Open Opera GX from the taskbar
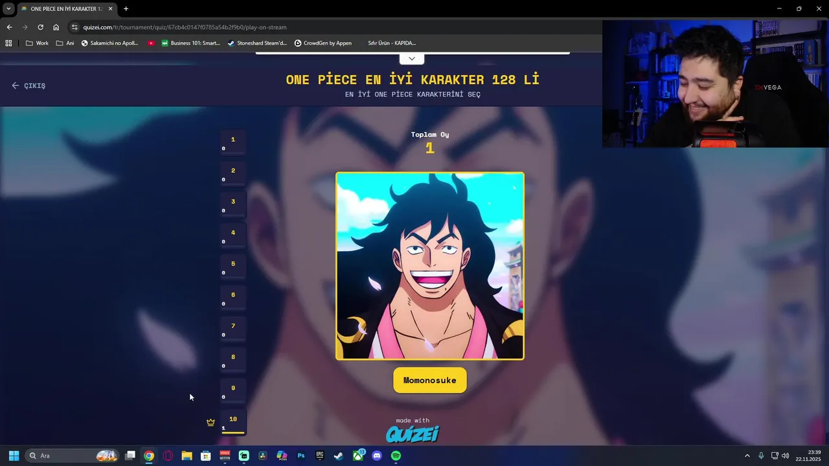 [168, 456]
